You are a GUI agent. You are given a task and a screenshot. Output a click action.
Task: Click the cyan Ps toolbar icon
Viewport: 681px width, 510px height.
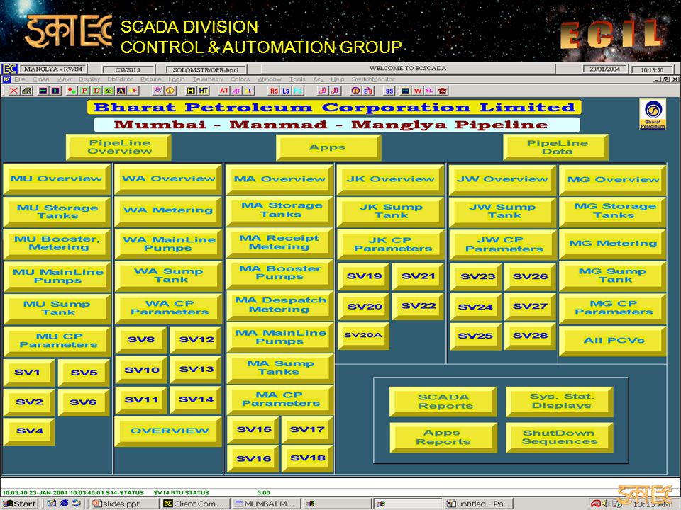[x=298, y=91]
